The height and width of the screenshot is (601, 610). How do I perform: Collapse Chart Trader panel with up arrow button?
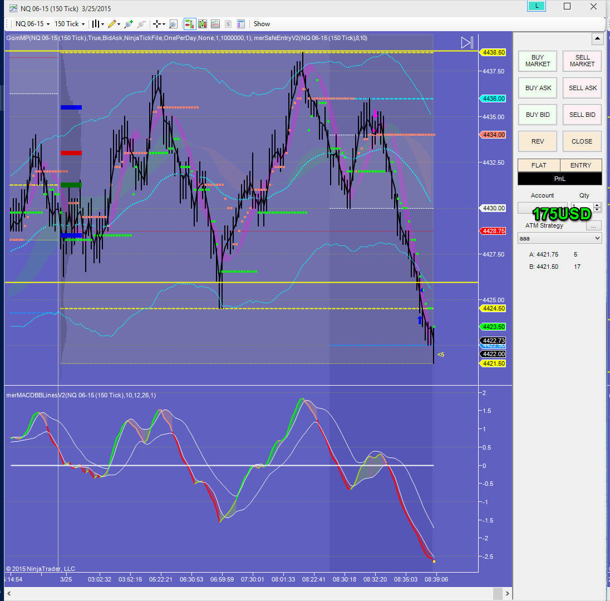tap(598, 38)
